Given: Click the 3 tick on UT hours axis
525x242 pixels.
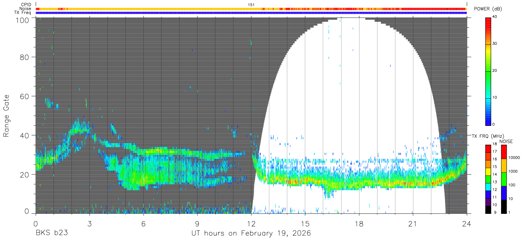Looking at the screenshot, I should (x=89, y=224).
